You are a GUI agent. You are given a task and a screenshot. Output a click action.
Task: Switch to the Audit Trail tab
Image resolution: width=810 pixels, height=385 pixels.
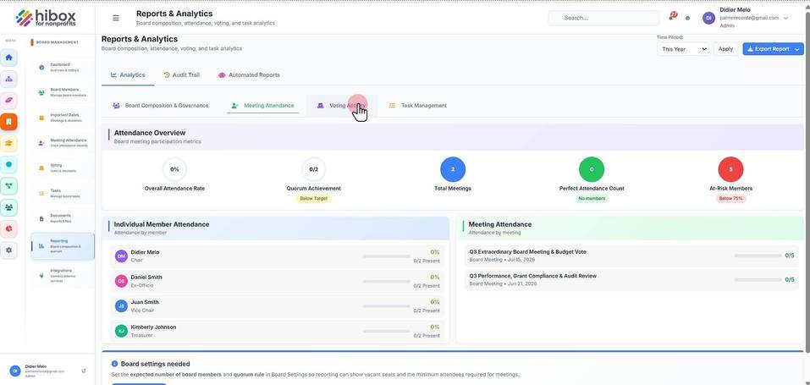(181, 75)
